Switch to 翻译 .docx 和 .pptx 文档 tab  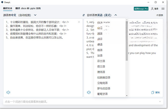point(28,8)
